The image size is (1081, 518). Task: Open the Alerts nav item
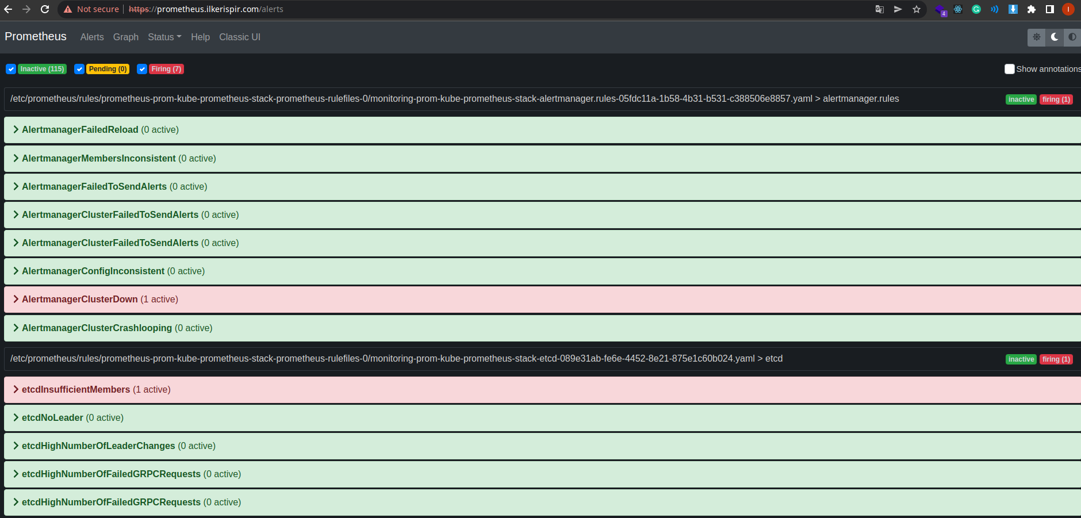[x=92, y=37]
